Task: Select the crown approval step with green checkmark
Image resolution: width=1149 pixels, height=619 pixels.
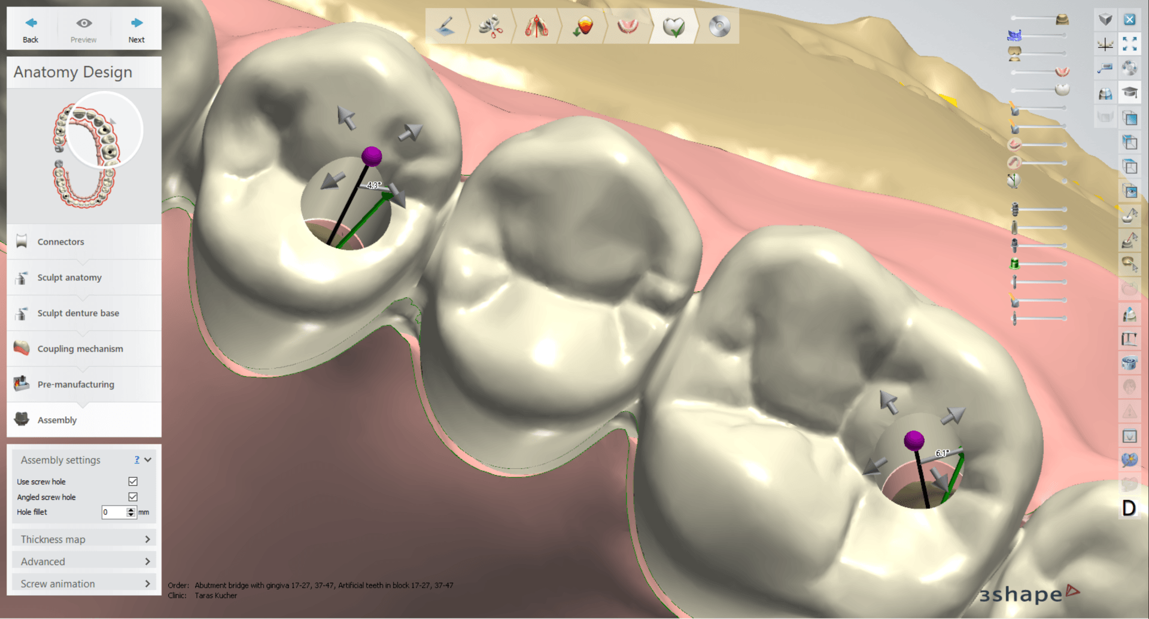Action: [x=674, y=26]
